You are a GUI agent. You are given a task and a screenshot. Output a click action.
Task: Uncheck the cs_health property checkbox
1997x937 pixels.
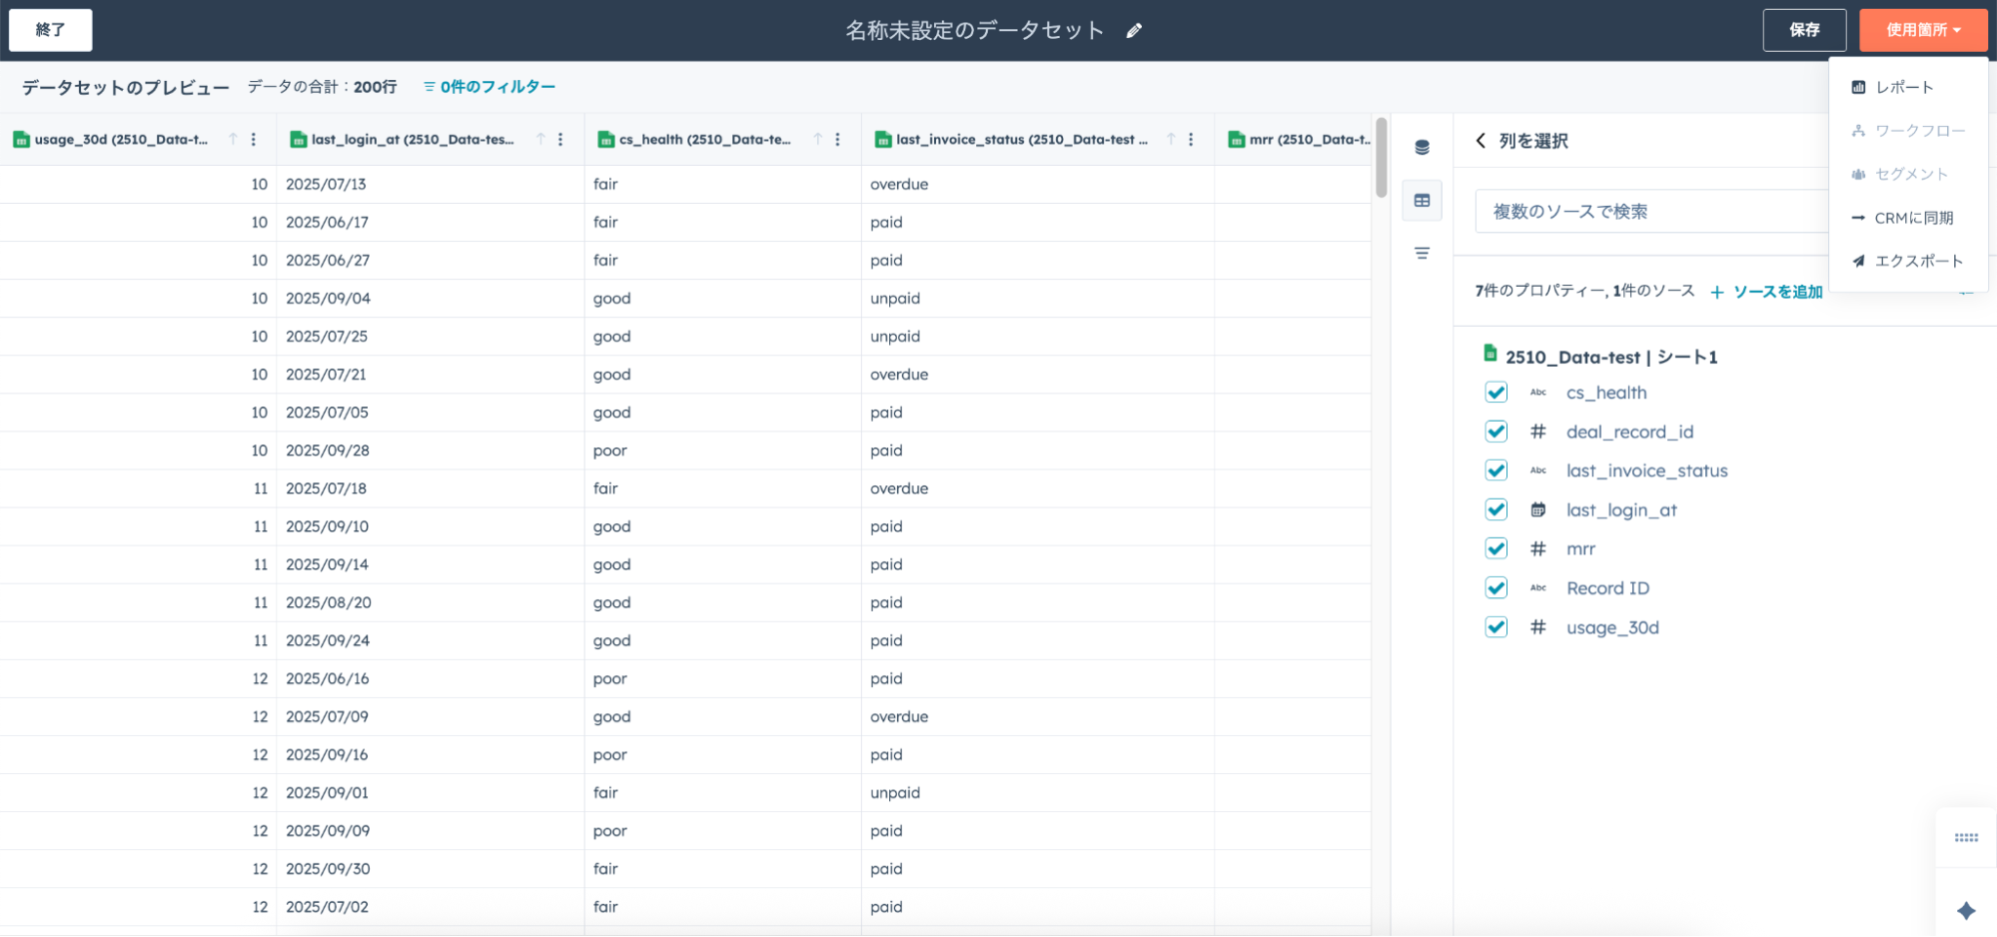[x=1496, y=393]
